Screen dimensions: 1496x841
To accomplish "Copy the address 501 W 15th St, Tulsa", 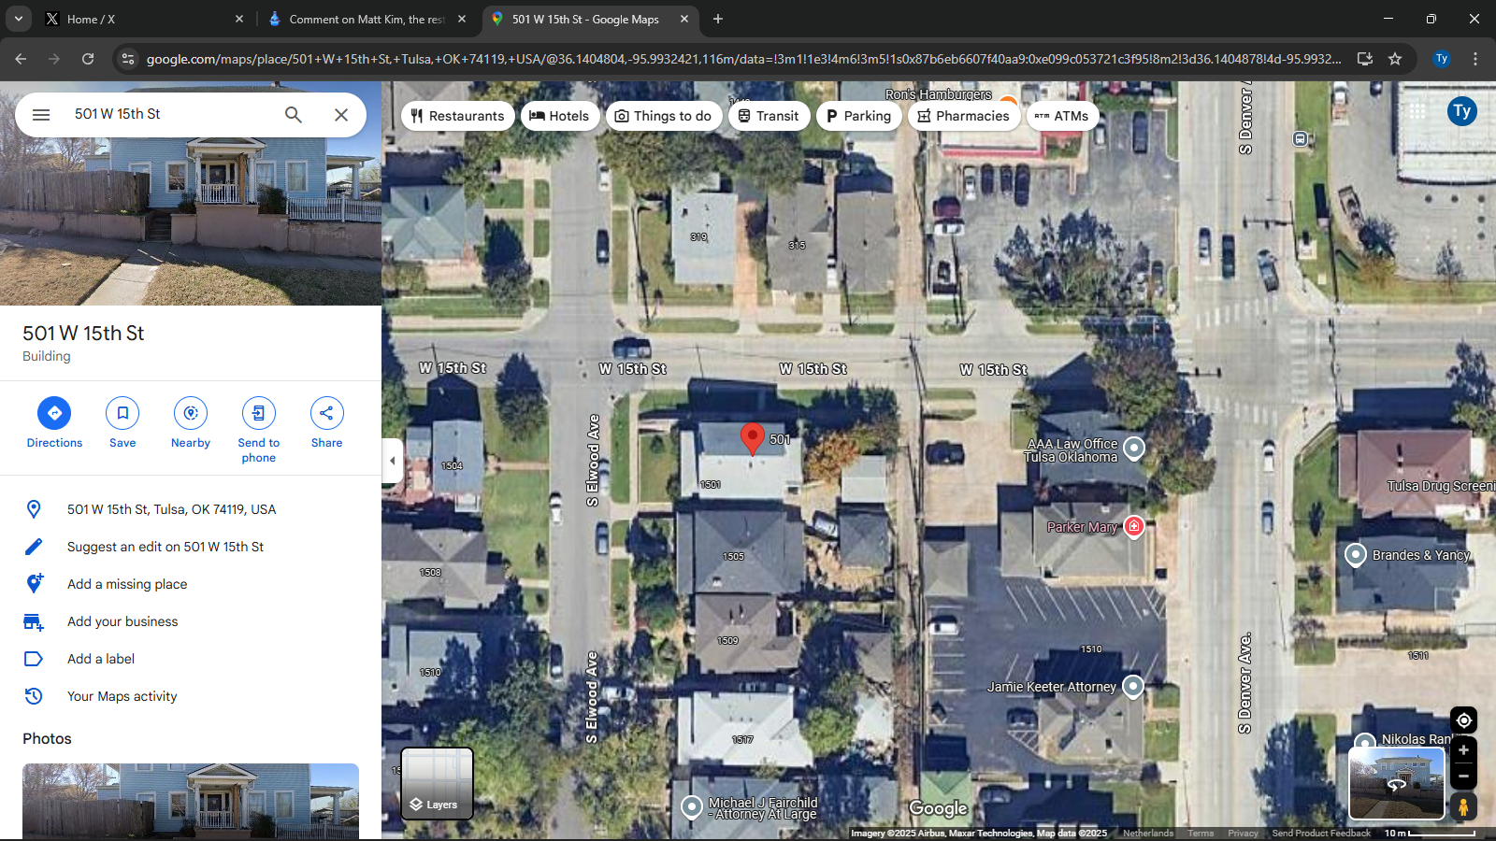I will [191, 509].
